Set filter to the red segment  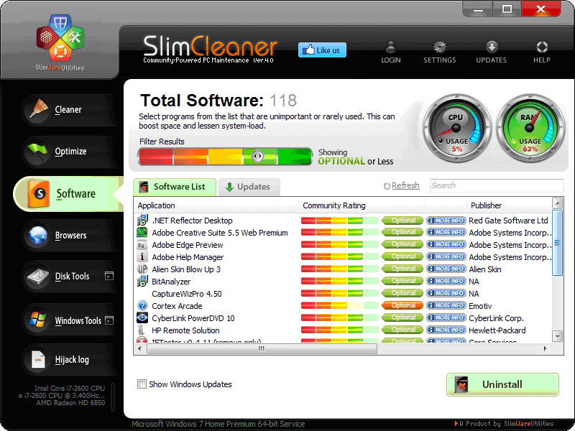tap(156, 157)
